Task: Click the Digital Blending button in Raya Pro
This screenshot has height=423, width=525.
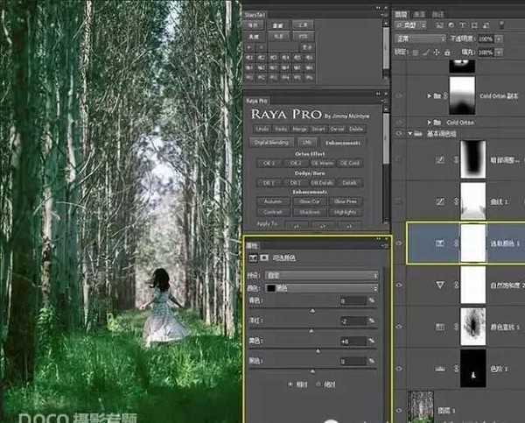Action: click(x=271, y=141)
